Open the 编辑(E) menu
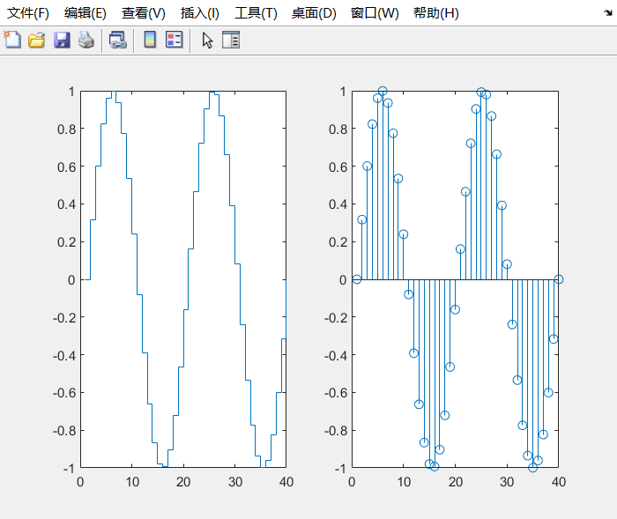The width and height of the screenshot is (617, 519). (85, 13)
